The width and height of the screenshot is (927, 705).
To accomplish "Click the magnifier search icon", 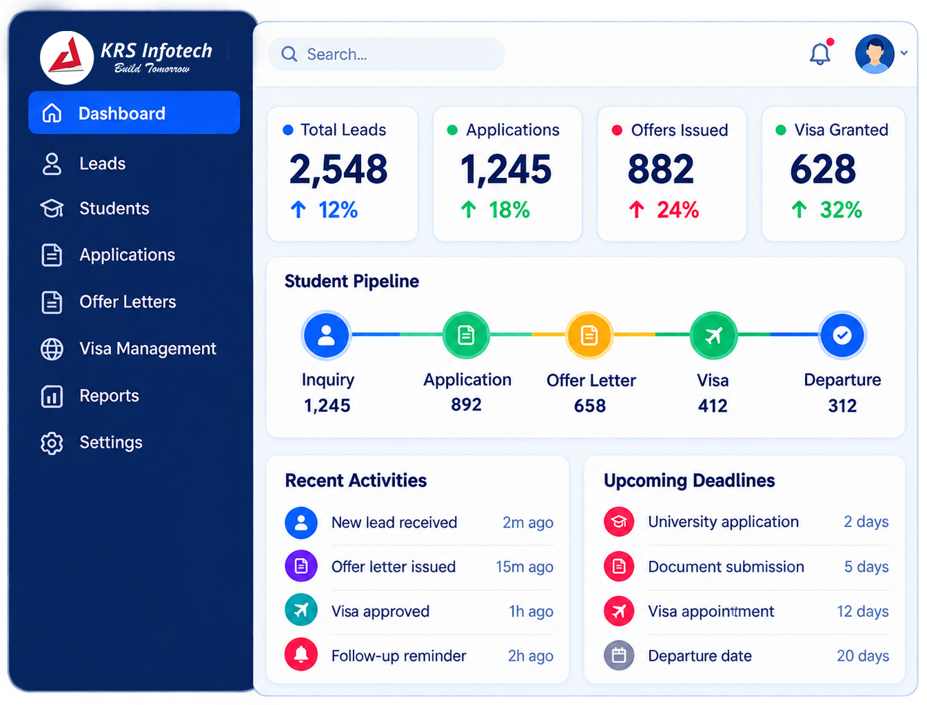I will pyautogui.click(x=289, y=54).
